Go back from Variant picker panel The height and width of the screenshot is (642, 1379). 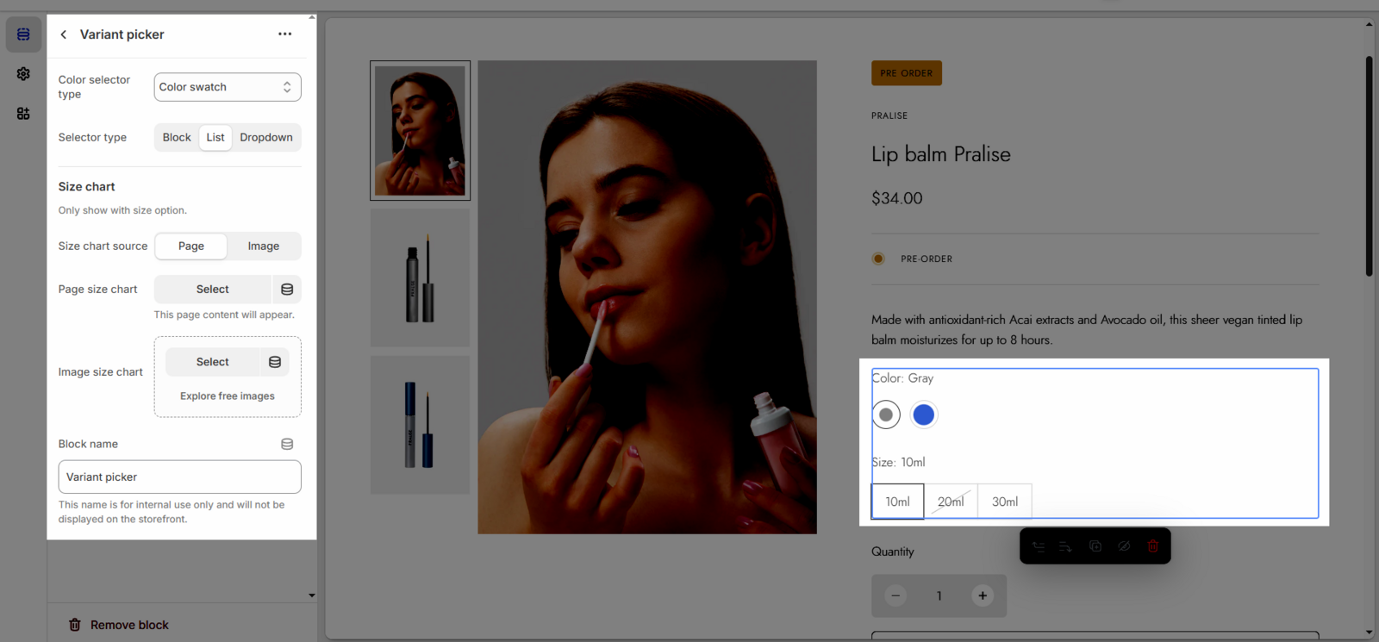64,34
